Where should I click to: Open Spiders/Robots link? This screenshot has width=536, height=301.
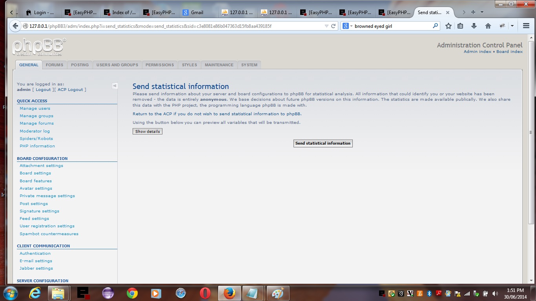pyautogui.click(x=36, y=139)
